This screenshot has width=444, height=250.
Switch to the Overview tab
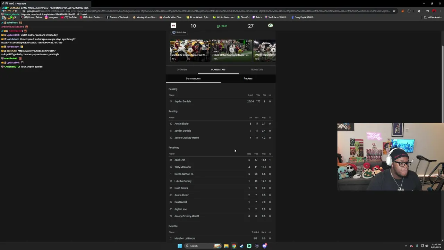click(182, 69)
